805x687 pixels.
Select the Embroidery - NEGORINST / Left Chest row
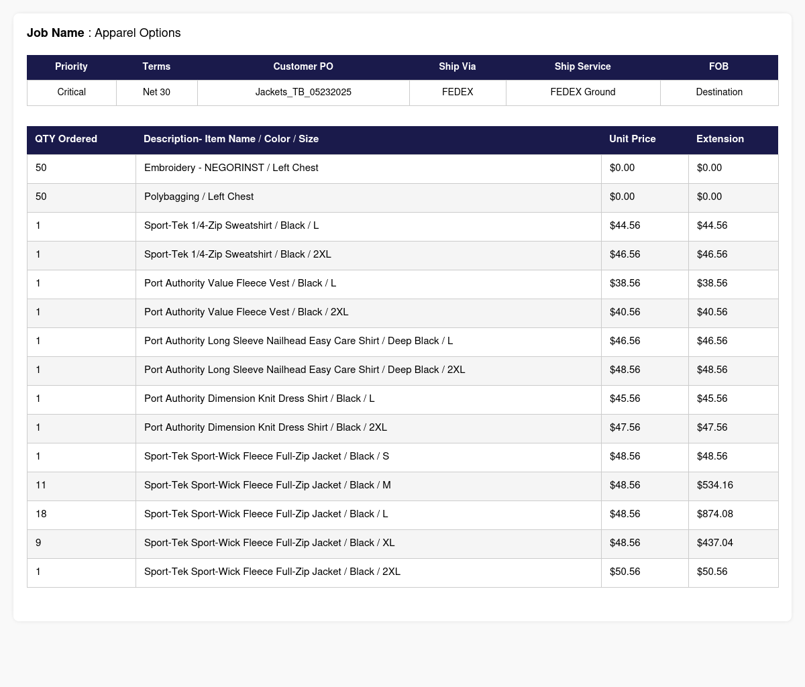402,168
